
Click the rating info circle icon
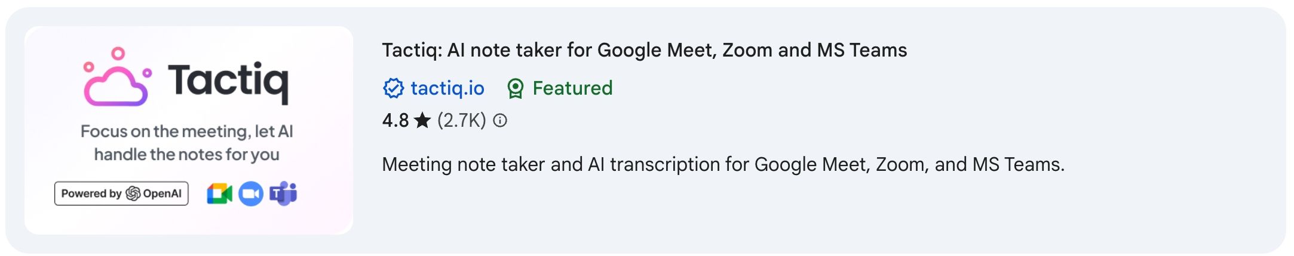click(x=500, y=121)
